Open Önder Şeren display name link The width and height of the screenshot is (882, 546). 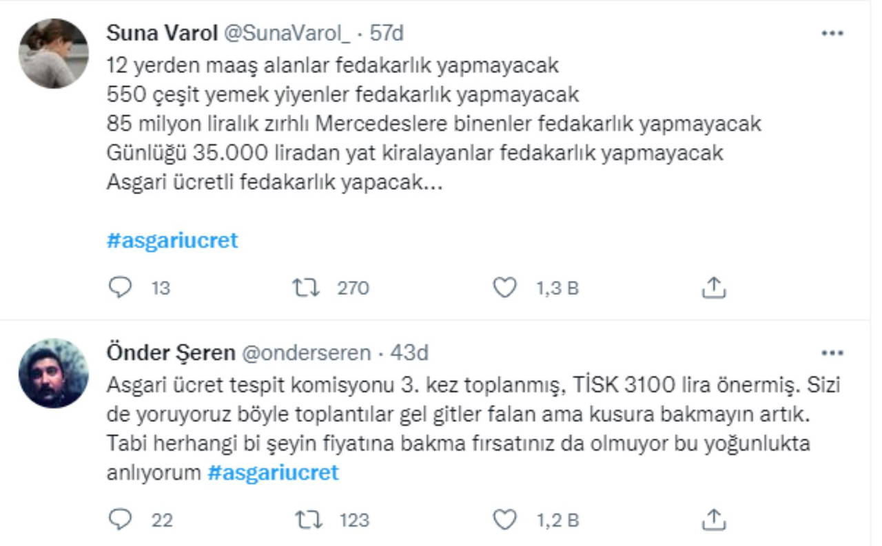click(x=172, y=353)
